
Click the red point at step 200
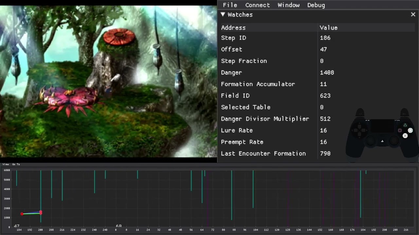tap(41, 212)
